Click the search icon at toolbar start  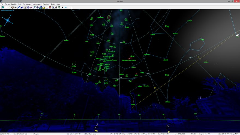pyautogui.click(x=3, y=7)
